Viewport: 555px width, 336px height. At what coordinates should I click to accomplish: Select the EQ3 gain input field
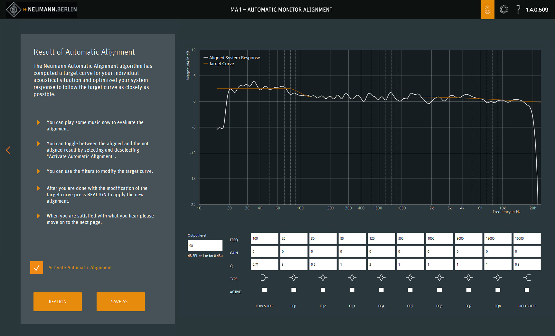(352, 252)
